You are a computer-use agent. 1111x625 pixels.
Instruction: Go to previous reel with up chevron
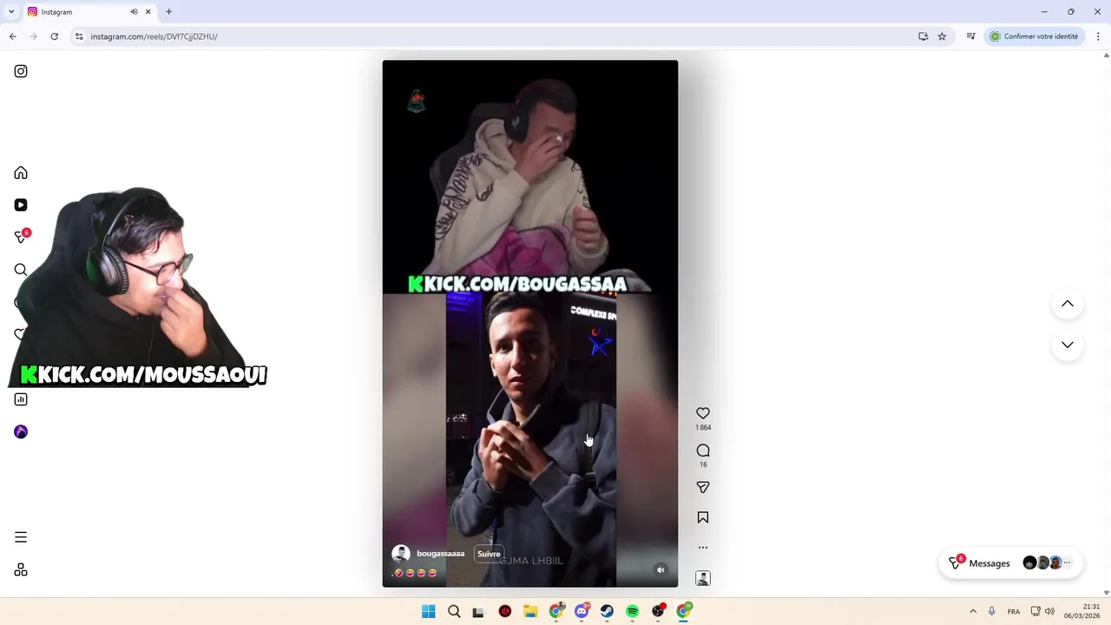pos(1068,304)
